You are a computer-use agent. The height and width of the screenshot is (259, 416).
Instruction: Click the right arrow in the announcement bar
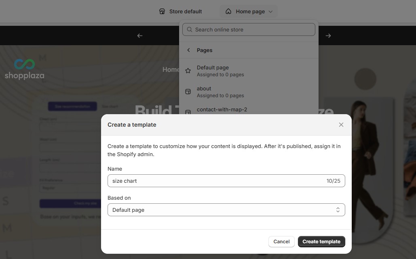(x=328, y=36)
